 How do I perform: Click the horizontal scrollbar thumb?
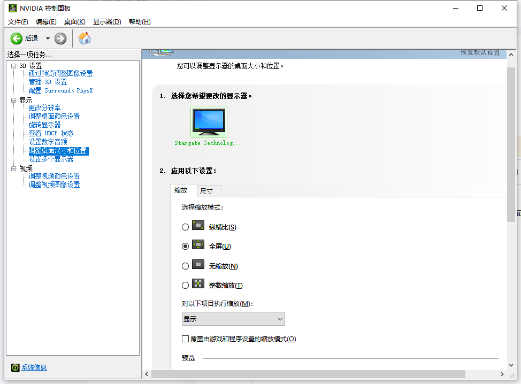(x=308, y=374)
